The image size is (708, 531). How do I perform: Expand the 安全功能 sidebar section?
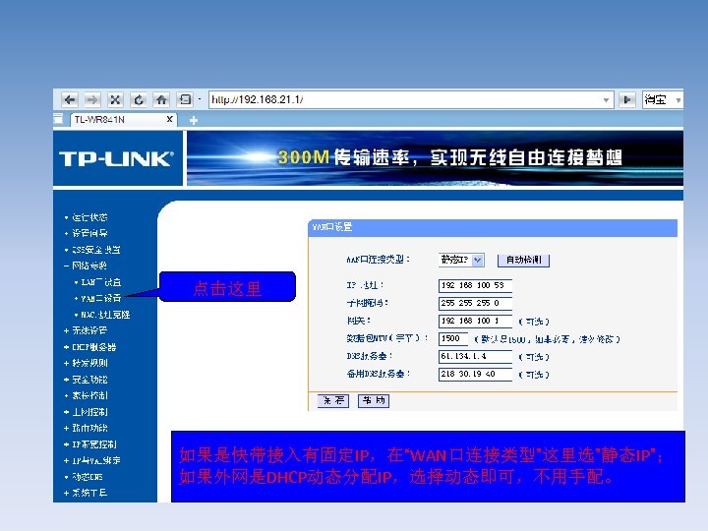tap(89, 380)
